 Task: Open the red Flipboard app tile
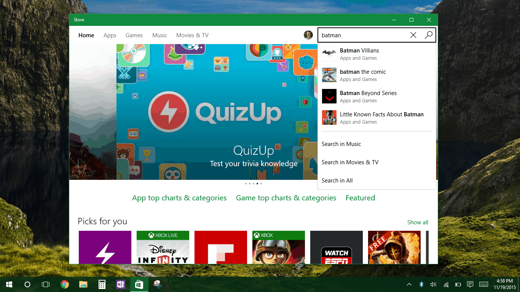[x=221, y=247]
